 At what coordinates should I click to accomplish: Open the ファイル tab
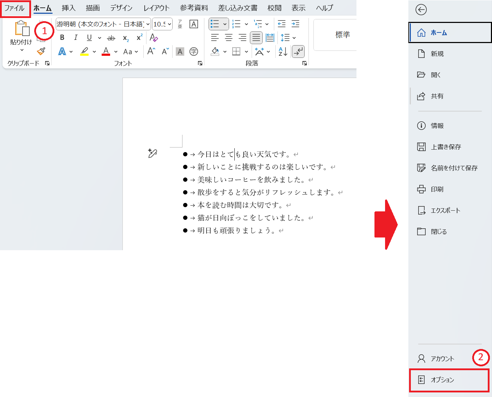click(15, 8)
